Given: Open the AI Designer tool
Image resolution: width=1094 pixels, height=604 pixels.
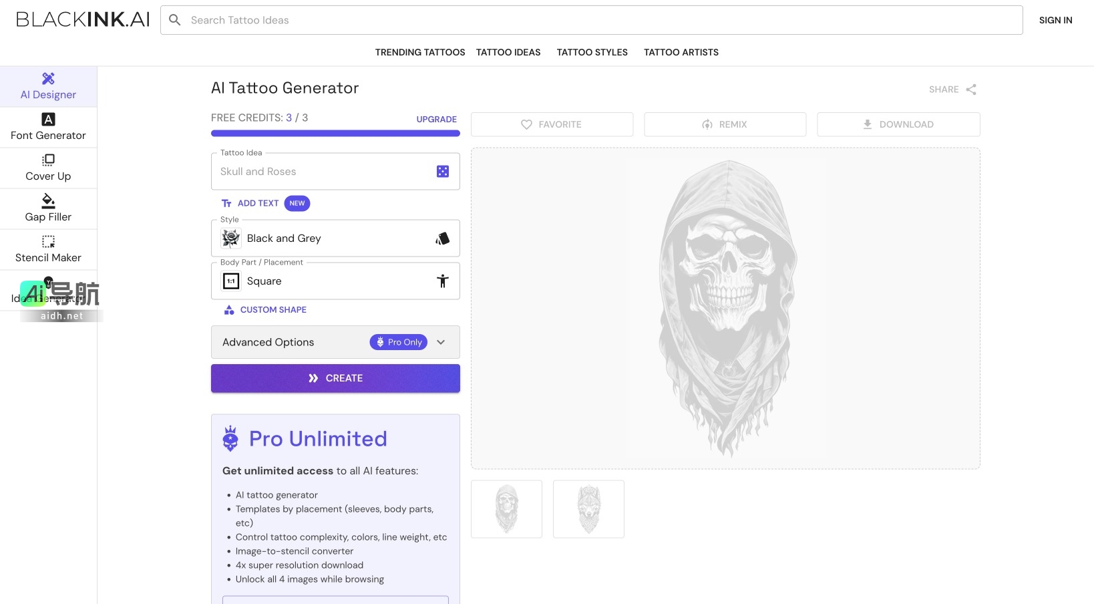Looking at the screenshot, I should click(48, 87).
